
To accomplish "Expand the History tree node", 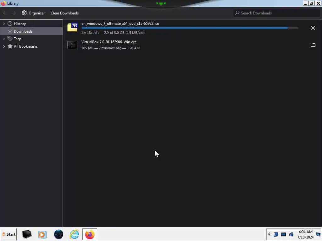I will coord(4,24).
